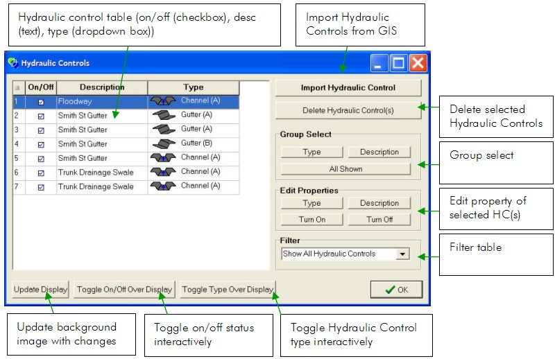Click the Gutter (A) icon in row 2
Viewport: 555px width, 359px height.
tap(163, 115)
